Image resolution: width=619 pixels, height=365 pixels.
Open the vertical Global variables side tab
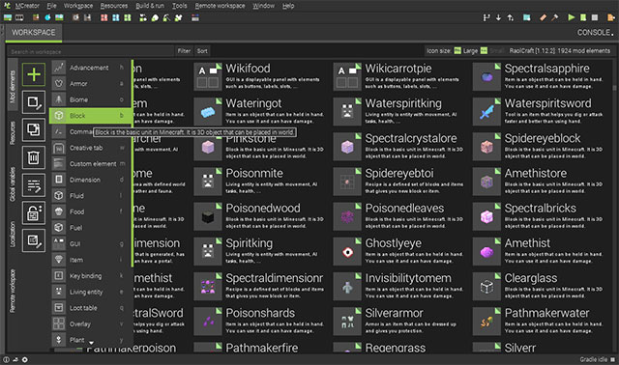[x=13, y=184]
